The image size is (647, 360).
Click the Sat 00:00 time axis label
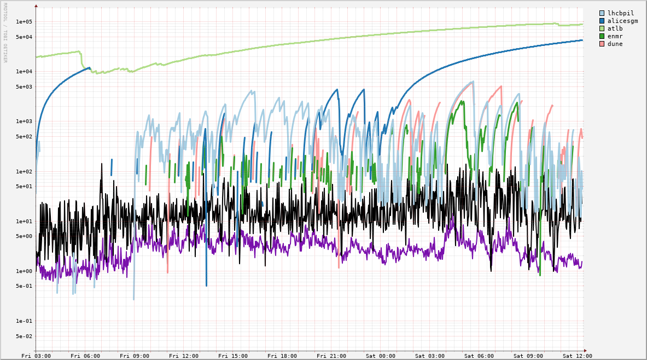[381, 356]
